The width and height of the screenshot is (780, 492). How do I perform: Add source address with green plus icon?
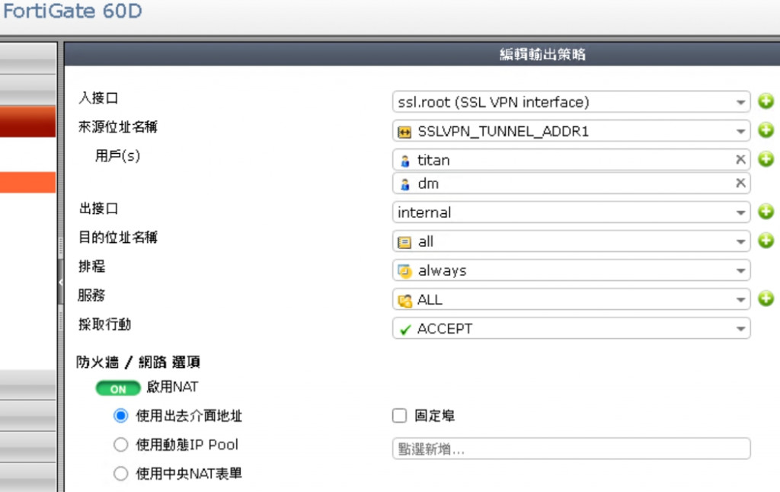(766, 130)
